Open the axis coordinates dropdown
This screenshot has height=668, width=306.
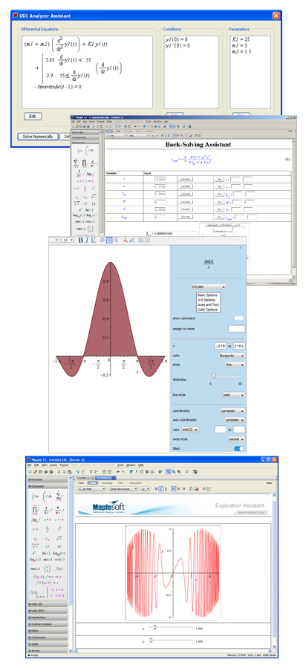[x=235, y=420]
